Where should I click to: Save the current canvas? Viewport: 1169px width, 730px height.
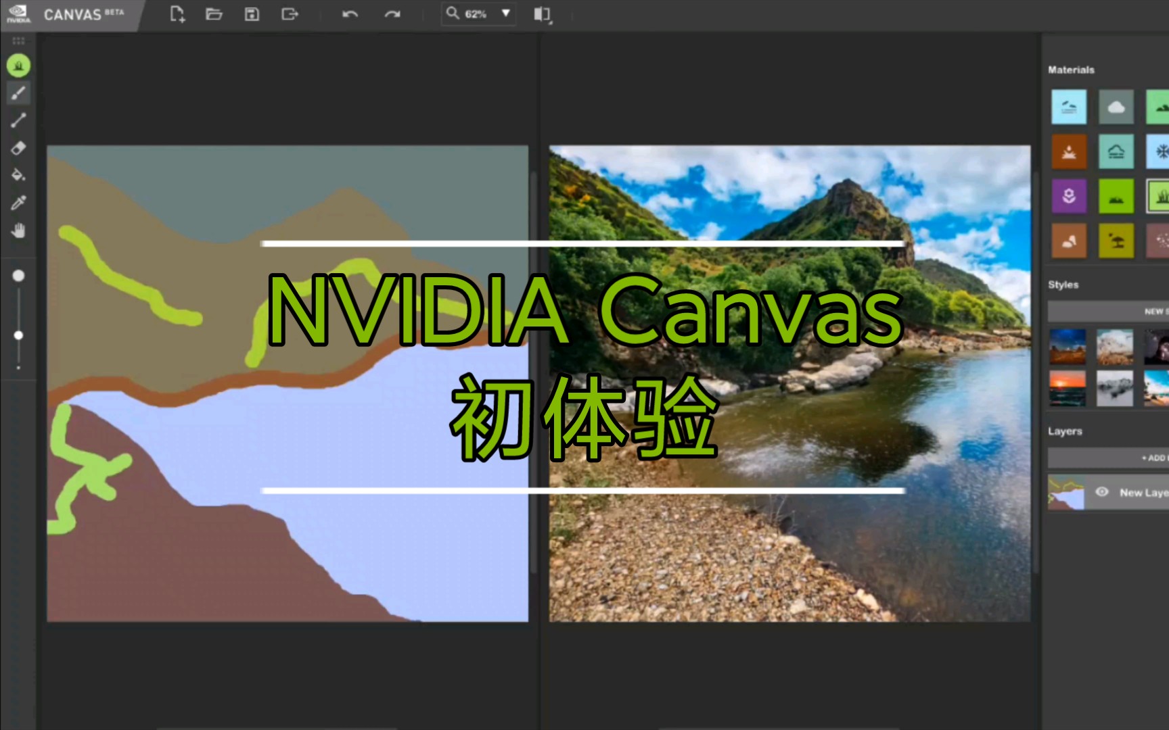point(252,14)
